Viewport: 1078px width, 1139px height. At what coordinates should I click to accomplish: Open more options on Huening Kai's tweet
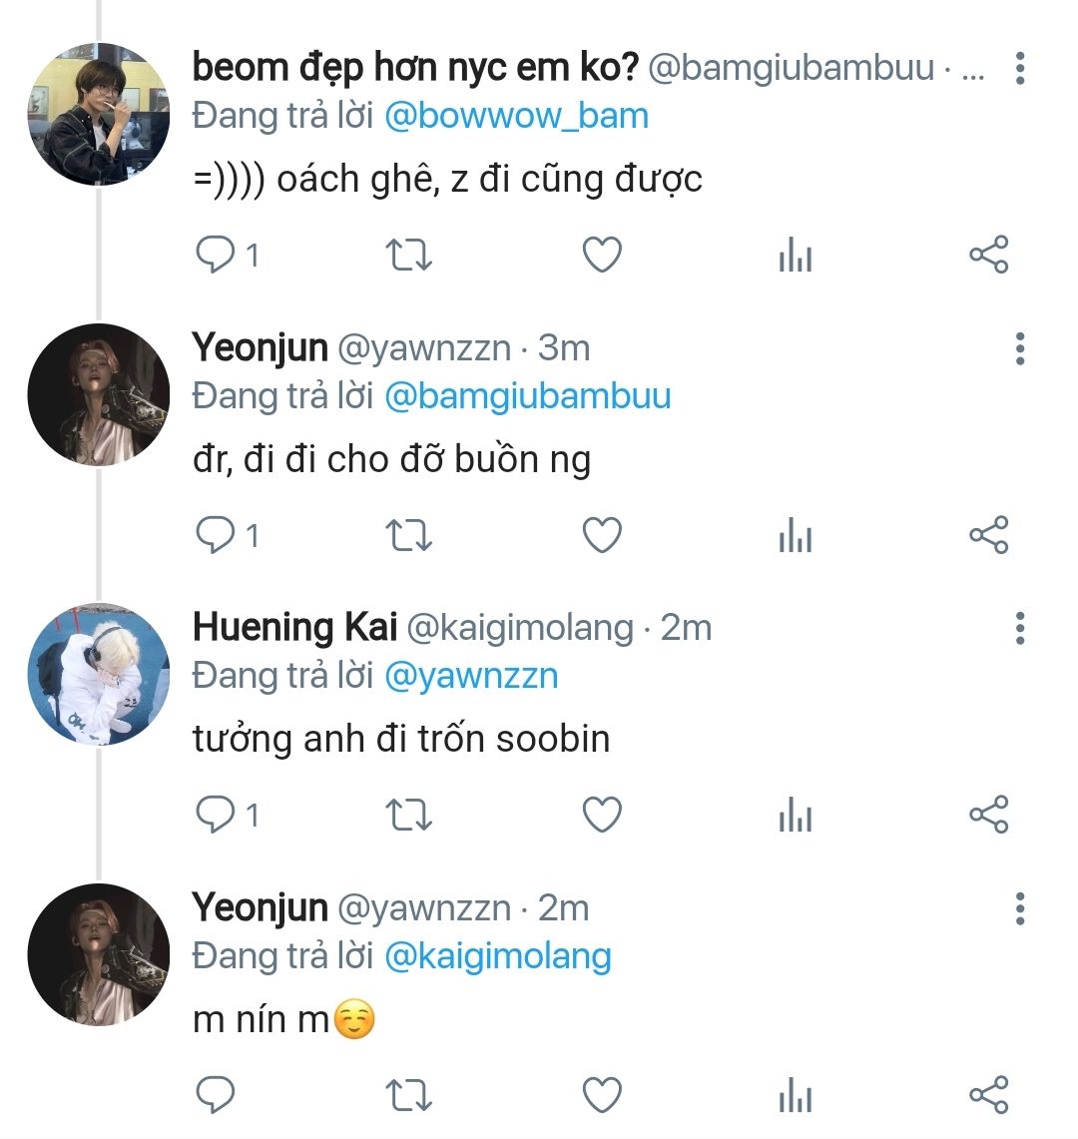point(1019,629)
